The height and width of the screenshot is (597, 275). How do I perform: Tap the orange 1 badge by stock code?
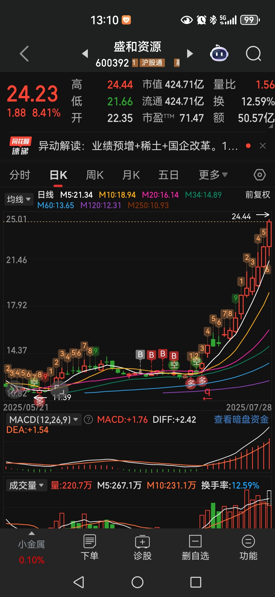click(135, 63)
